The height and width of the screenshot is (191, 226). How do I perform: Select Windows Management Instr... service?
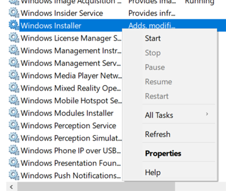(71, 51)
